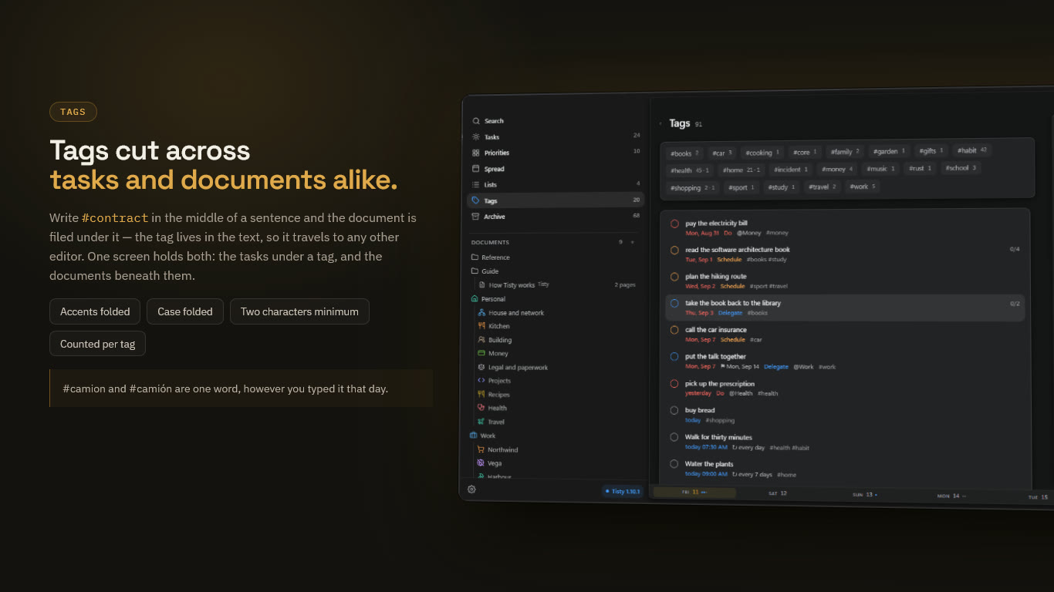Click the list icon beside Lists

[476, 184]
